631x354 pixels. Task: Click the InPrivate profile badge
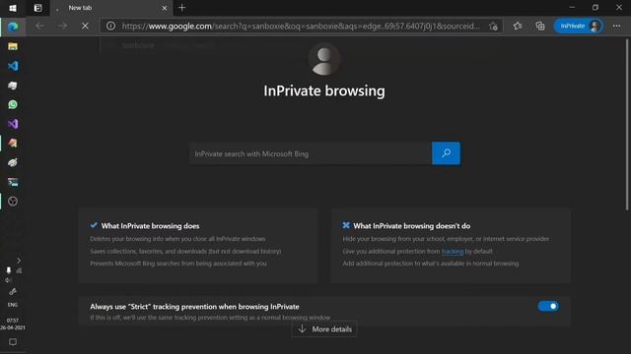pyautogui.click(x=579, y=27)
